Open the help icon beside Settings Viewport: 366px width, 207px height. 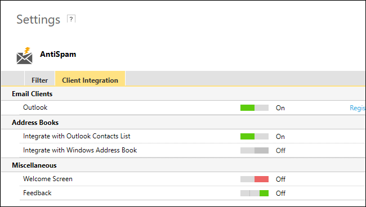click(x=71, y=19)
